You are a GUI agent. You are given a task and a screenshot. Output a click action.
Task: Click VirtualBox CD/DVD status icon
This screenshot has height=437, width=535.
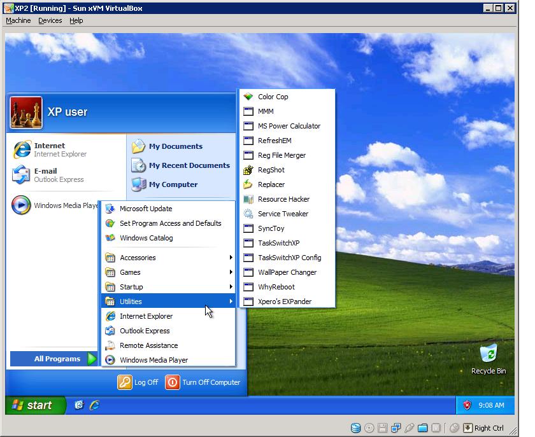pyautogui.click(x=369, y=428)
